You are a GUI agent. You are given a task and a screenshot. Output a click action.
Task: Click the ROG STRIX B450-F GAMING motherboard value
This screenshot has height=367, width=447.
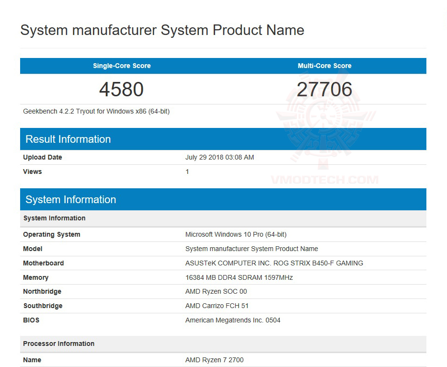[x=274, y=263]
